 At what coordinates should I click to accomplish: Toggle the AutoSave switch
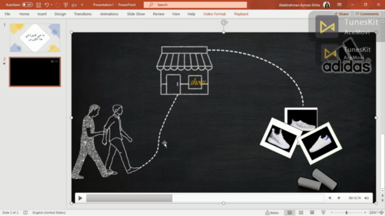click(27, 5)
